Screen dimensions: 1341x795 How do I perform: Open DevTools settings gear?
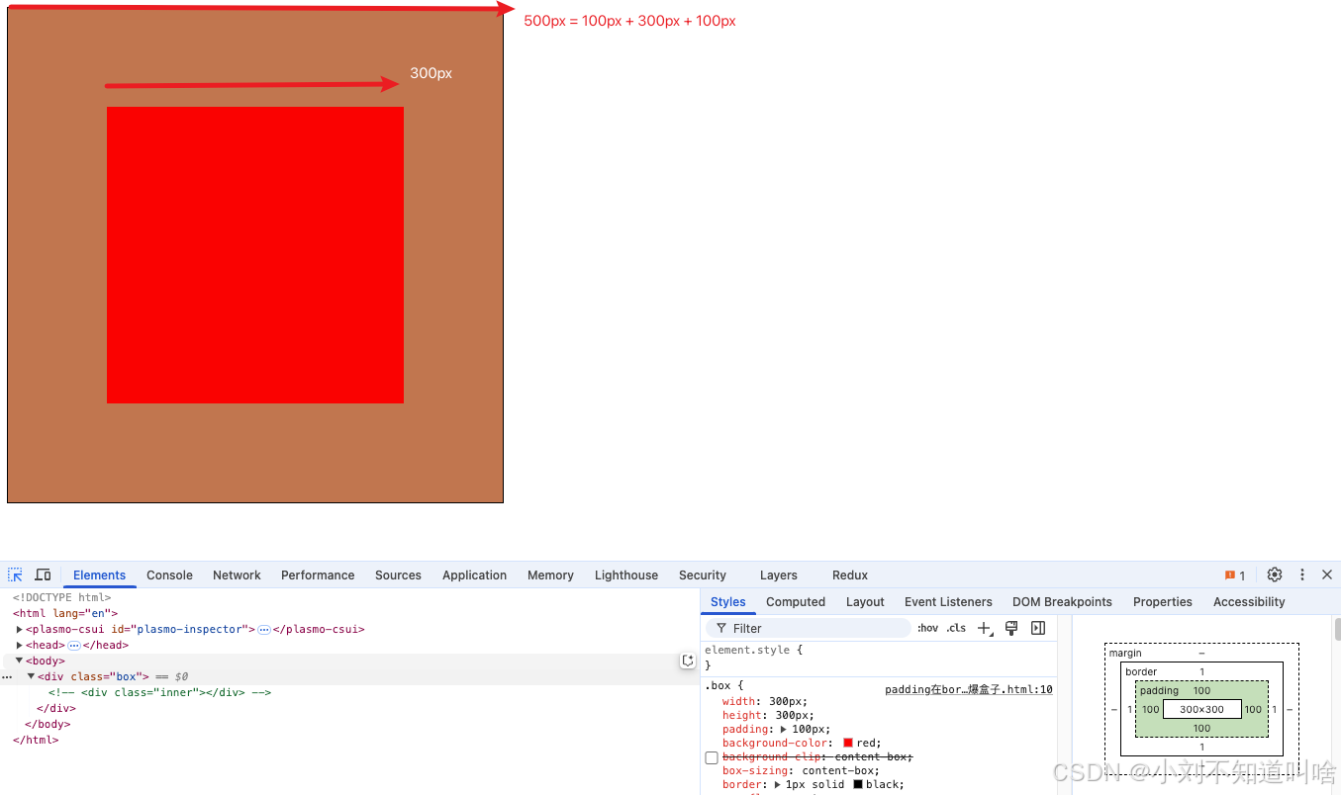click(1275, 574)
